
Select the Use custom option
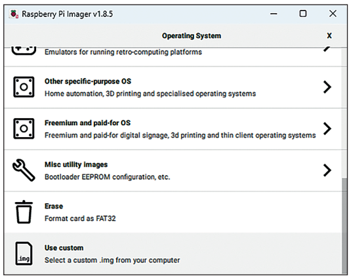point(173,254)
